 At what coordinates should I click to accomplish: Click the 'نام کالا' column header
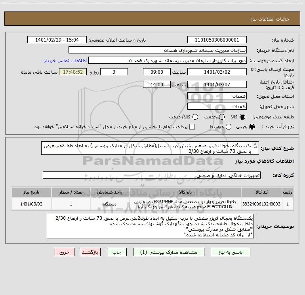(x=185, y=192)
